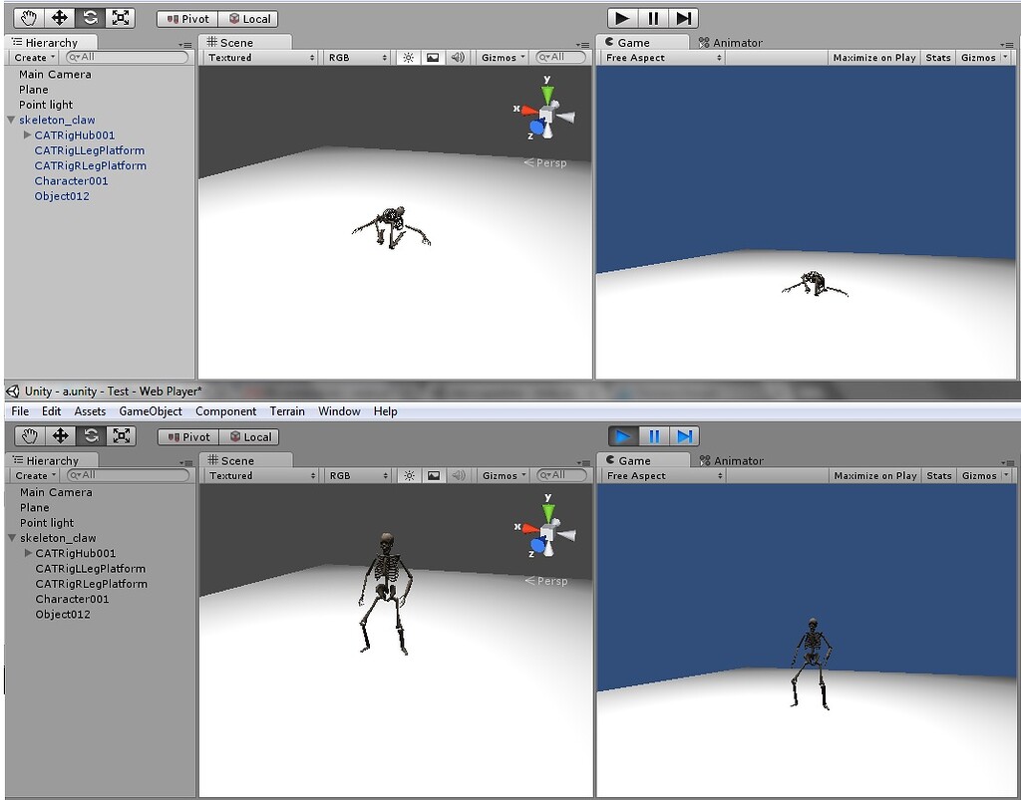Click the Stats button in Game view
The image size is (1021, 800).
tap(937, 57)
